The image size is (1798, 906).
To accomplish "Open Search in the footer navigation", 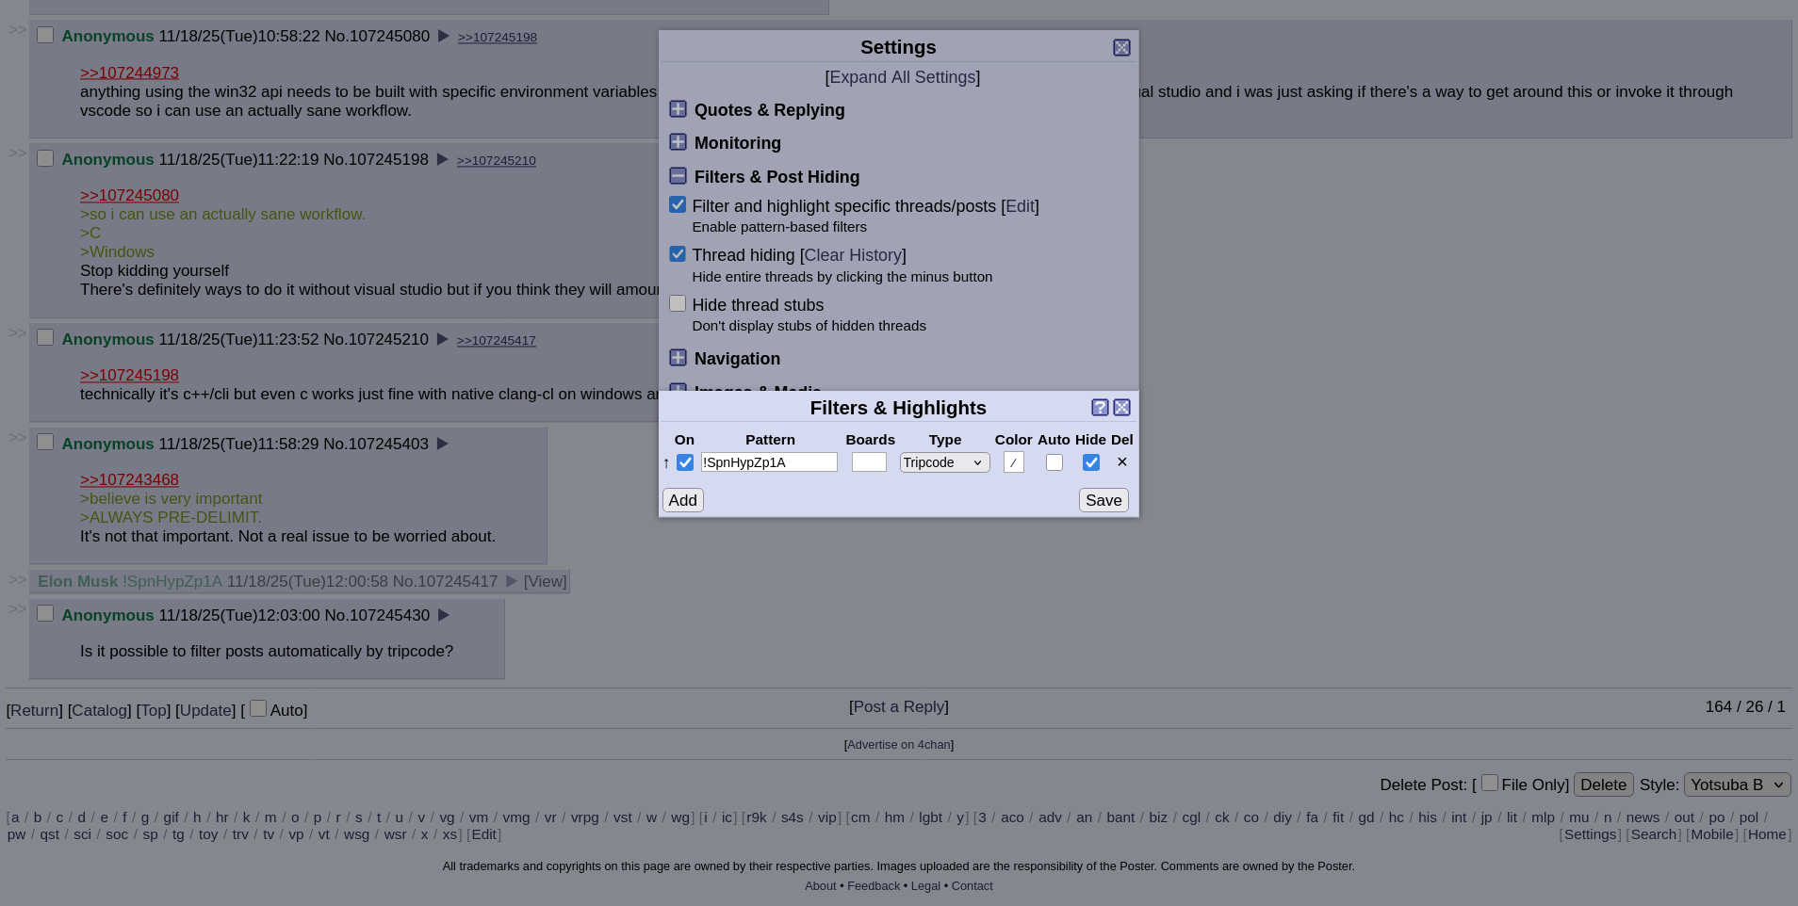I will click(x=1654, y=834).
